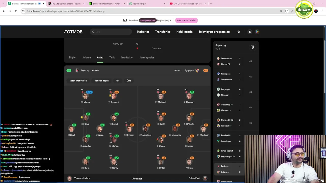This screenshot has height=183, width=326.
Task: Switch to the X'te Gökhan Erdem browser tab
Action: tap(66, 4)
